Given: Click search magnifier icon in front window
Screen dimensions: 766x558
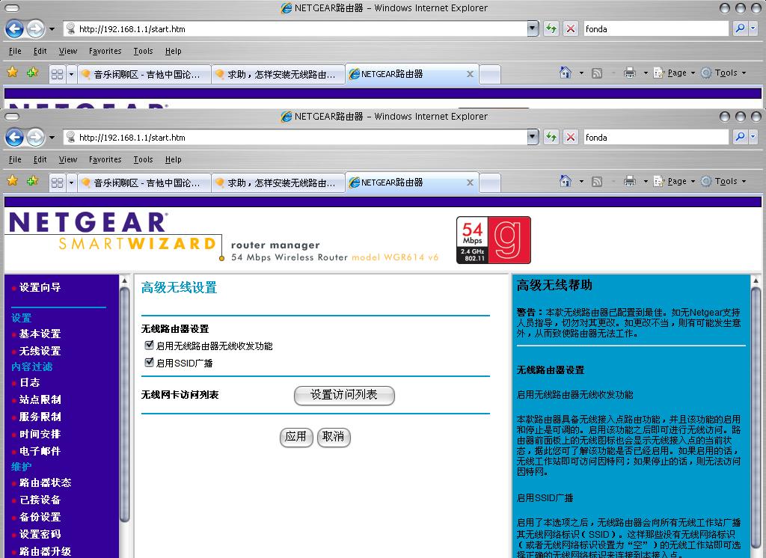Looking at the screenshot, I should coord(738,137).
